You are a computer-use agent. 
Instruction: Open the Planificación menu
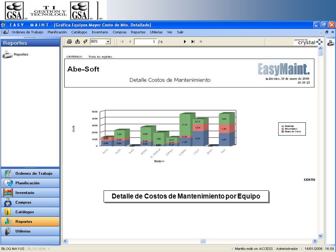57,32
